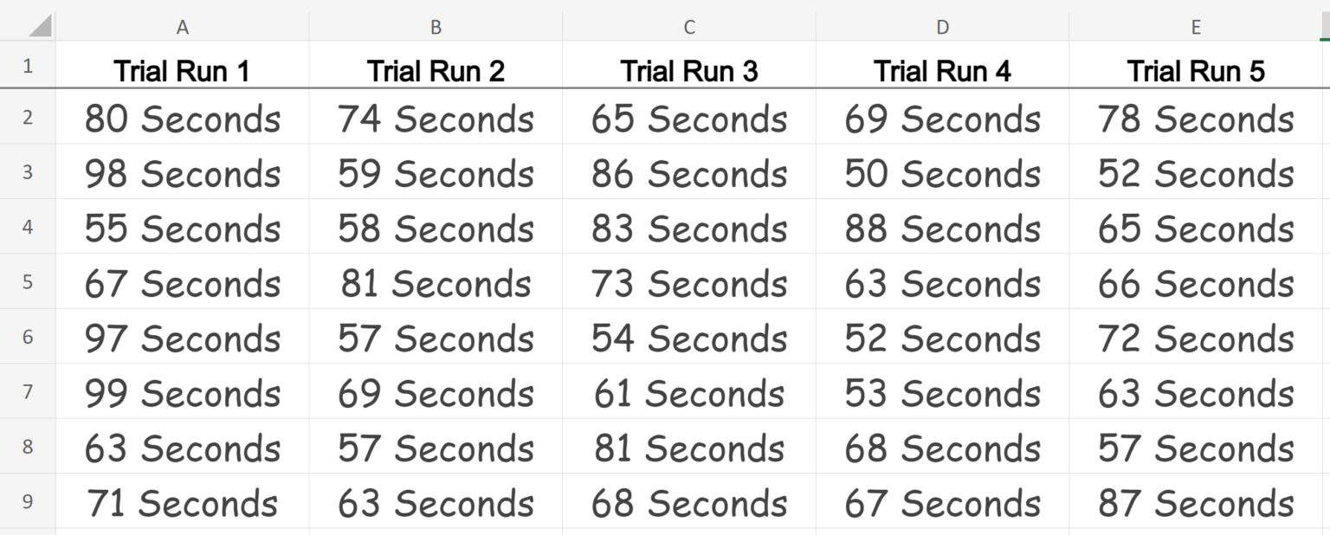Select column A header
Viewport: 1330px width, 535px height.
coord(182,26)
